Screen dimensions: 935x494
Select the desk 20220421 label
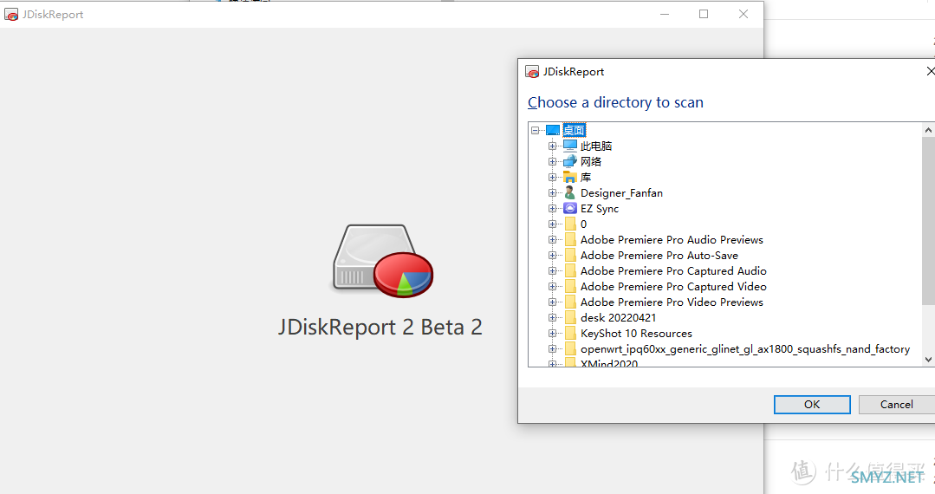click(618, 317)
